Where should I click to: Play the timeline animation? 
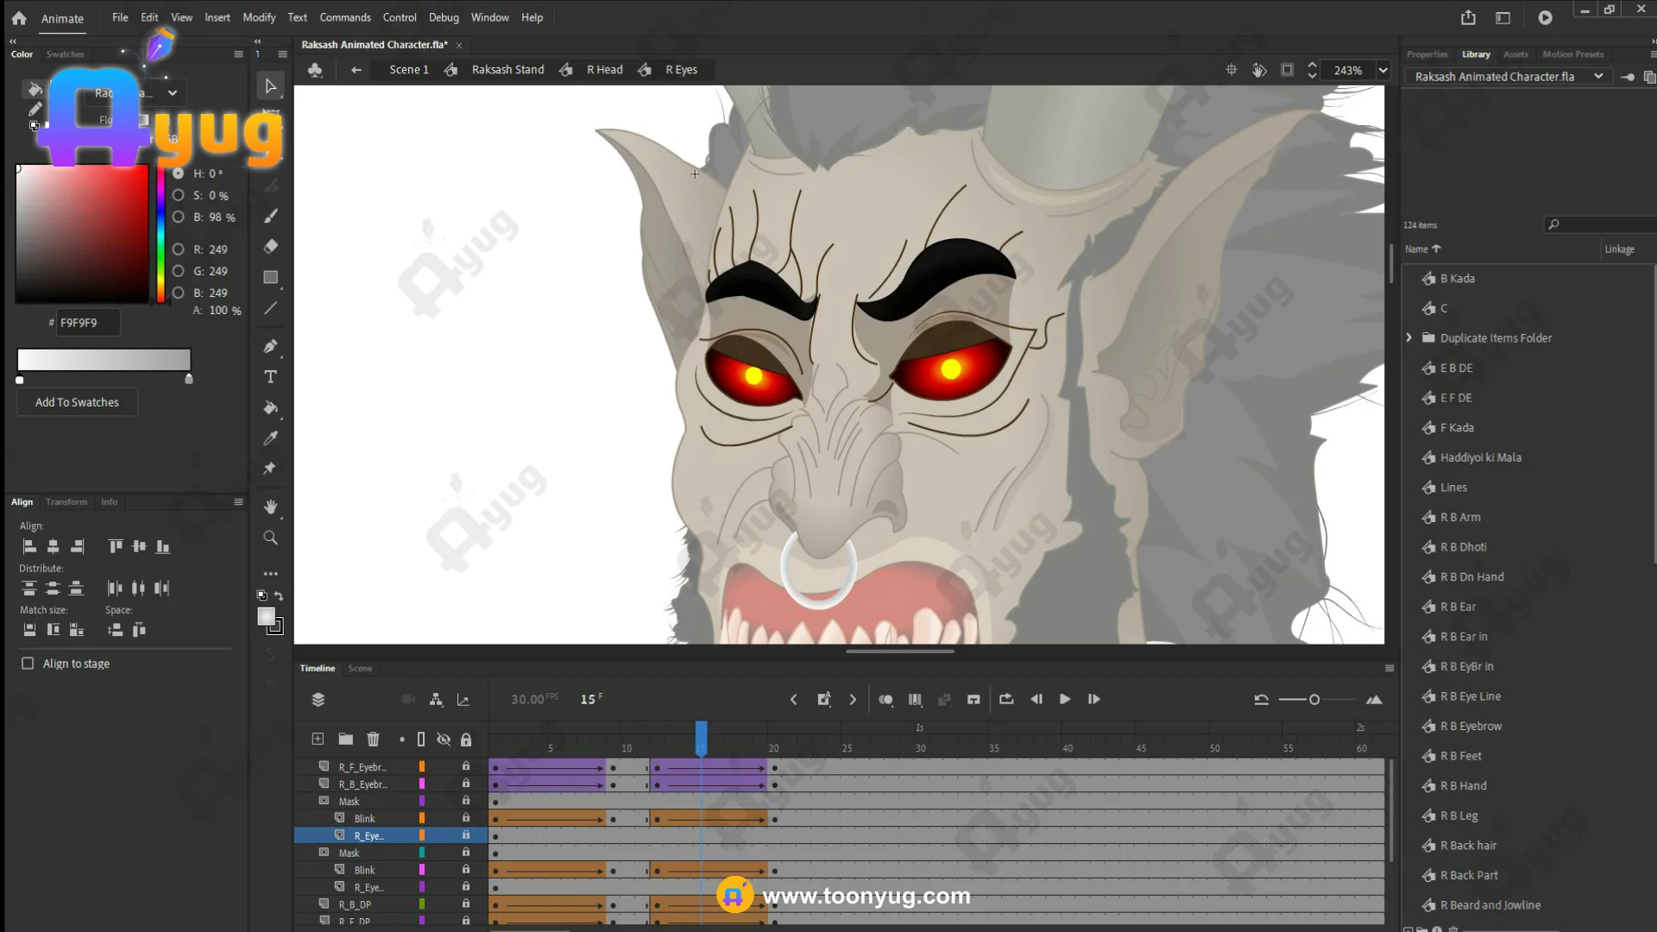click(1065, 699)
